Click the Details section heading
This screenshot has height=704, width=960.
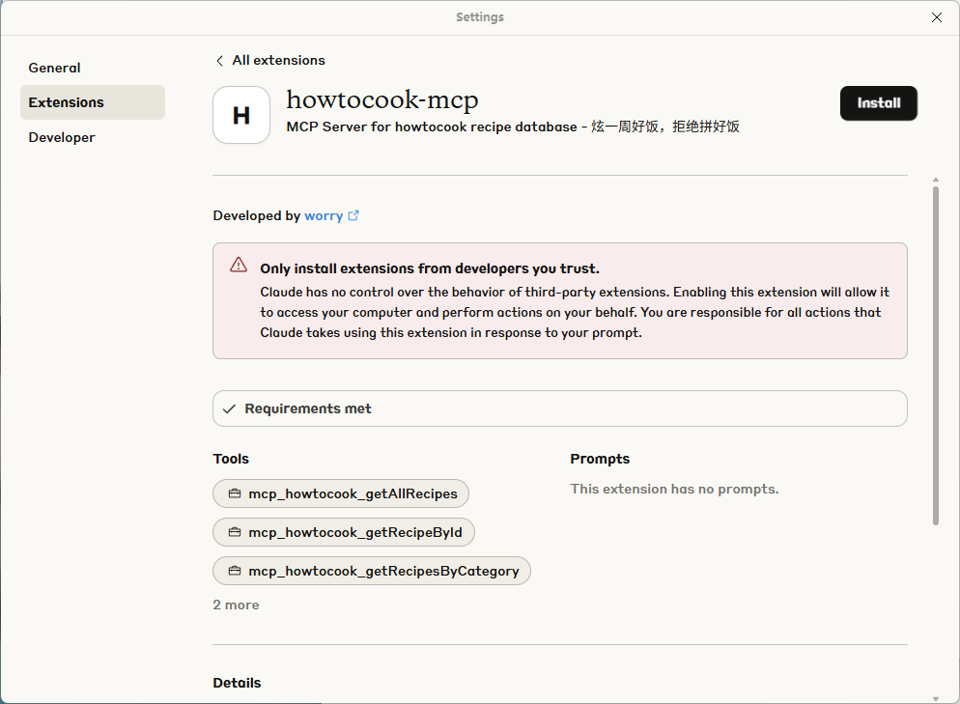tap(237, 683)
